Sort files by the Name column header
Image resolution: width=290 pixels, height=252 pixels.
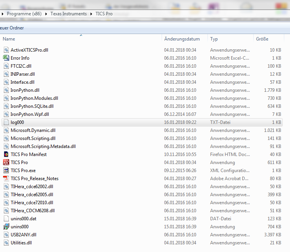tap(9, 39)
